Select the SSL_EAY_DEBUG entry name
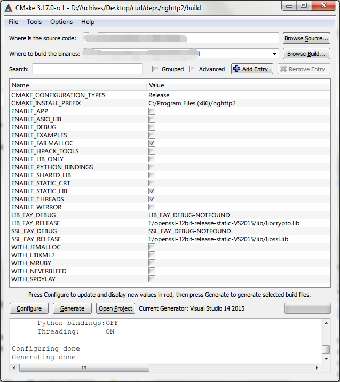340x382 pixels. (34, 231)
